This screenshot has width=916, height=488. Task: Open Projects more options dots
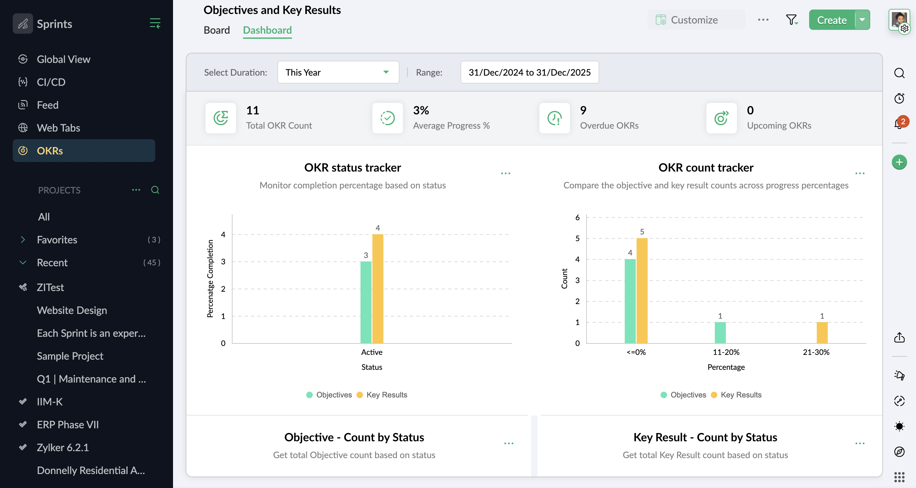click(136, 190)
